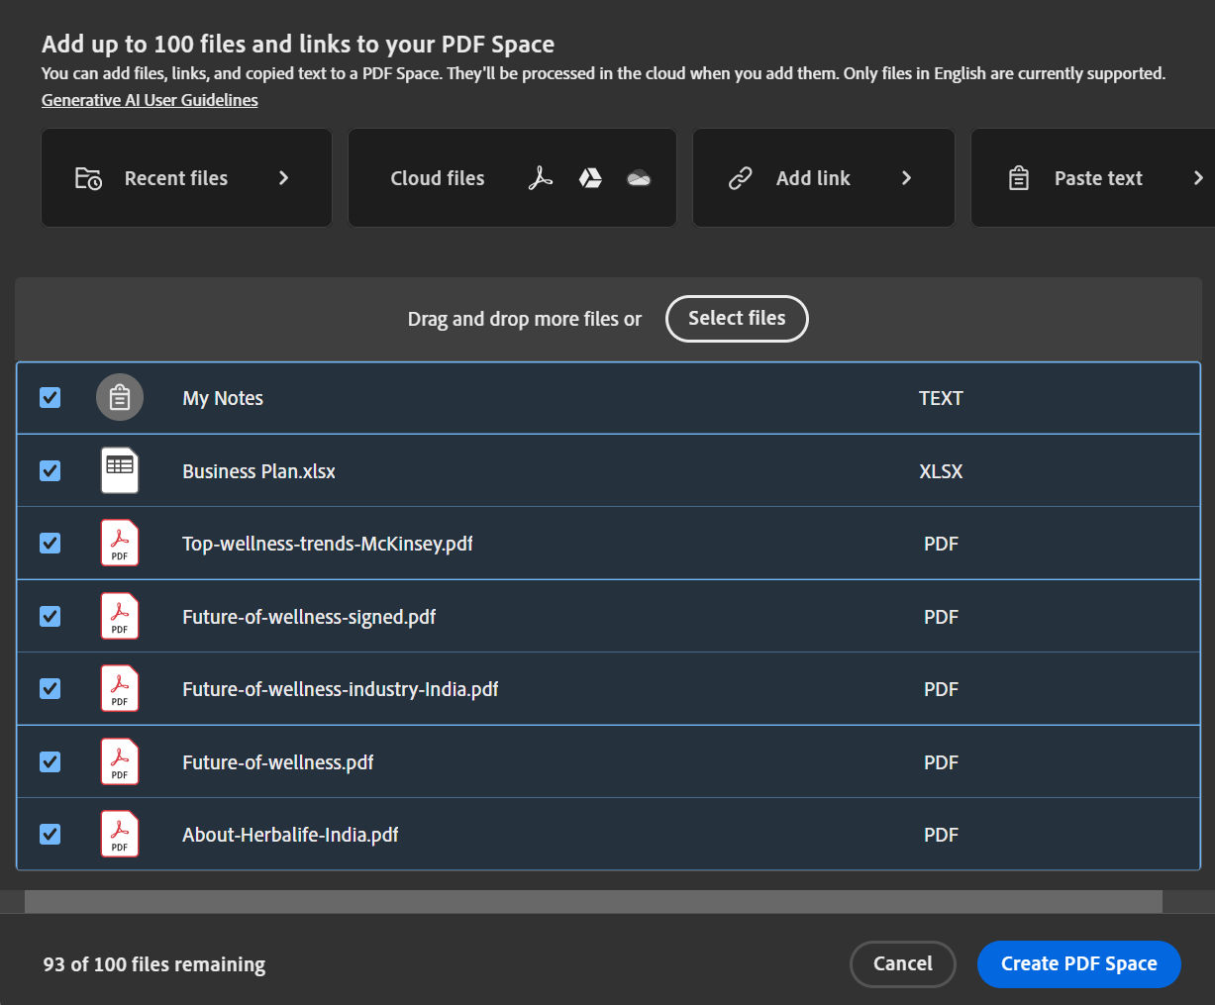This screenshot has width=1215, height=1005.
Task: Uncheck the Business Plan.xlsx checkbox
Action: (x=51, y=470)
